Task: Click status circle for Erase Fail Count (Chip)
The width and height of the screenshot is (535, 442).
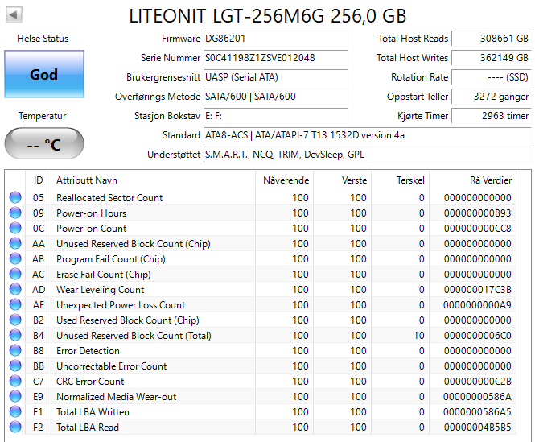Action: (x=15, y=274)
